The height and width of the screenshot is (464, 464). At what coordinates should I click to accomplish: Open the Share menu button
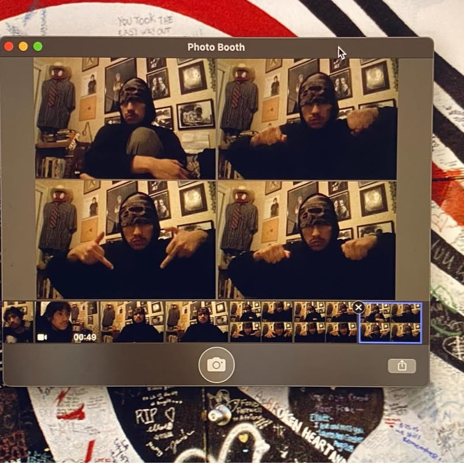402,365
